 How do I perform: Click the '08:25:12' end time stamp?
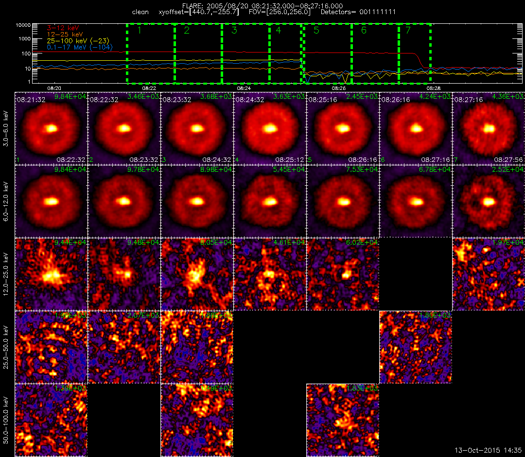tap(290, 159)
